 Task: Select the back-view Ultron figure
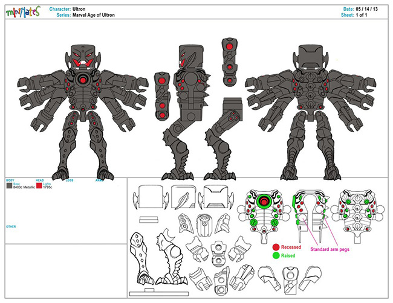(x=310, y=112)
